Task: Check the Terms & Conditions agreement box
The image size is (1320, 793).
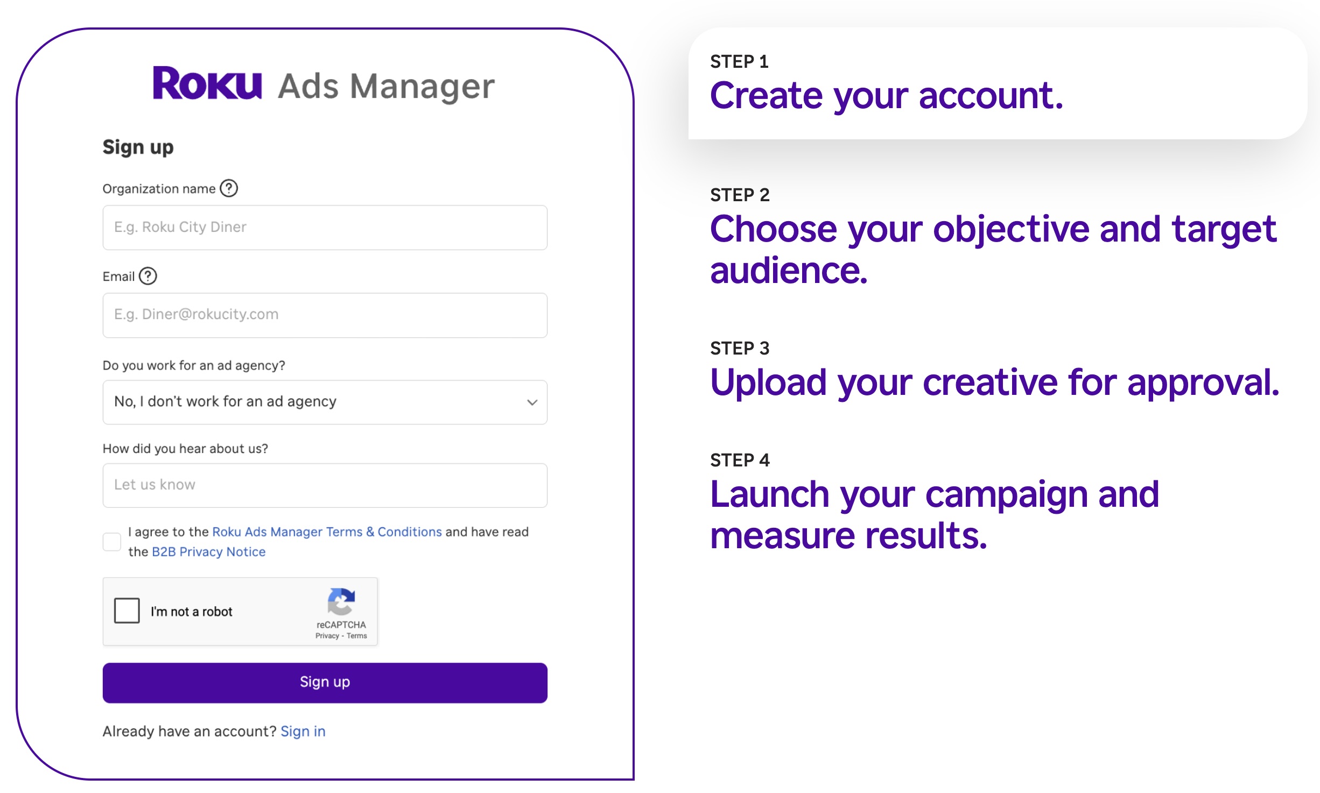Action: (112, 542)
